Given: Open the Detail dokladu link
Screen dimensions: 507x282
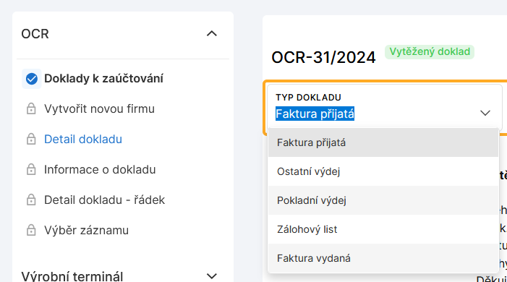Looking at the screenshot, I should (x=83, y=139).
